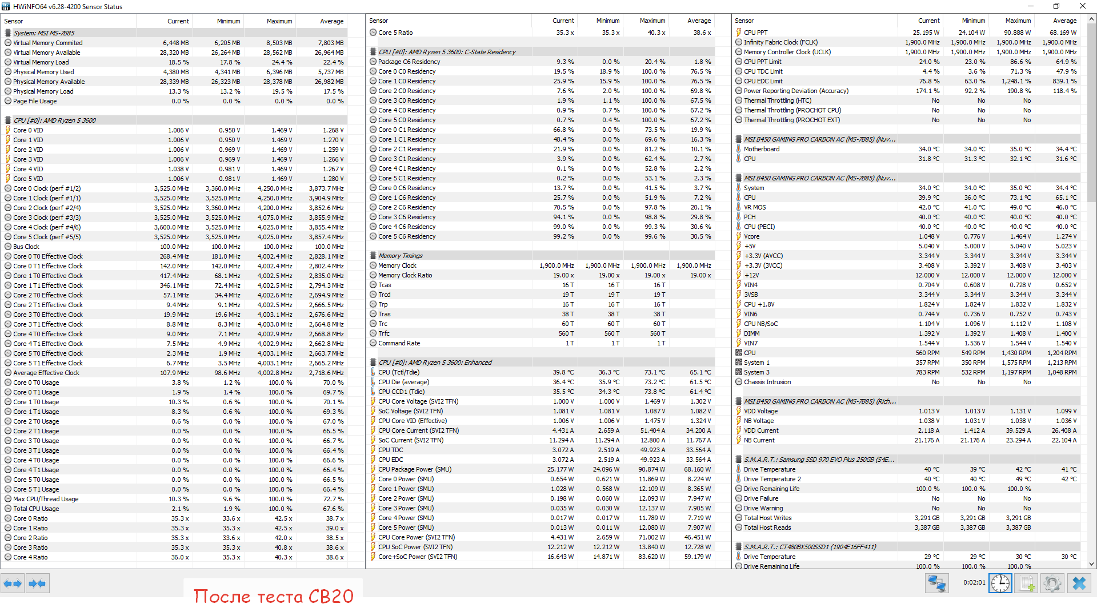Click the System: MSI MS-7B85 section icon
Viewport: 1097px width, 612px height.
pyautogui.click(x=8, y=33)
